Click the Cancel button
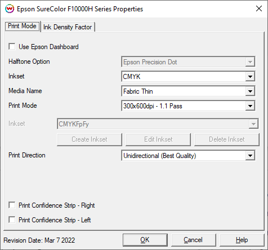268x250 pixels. tap(193, 240)
